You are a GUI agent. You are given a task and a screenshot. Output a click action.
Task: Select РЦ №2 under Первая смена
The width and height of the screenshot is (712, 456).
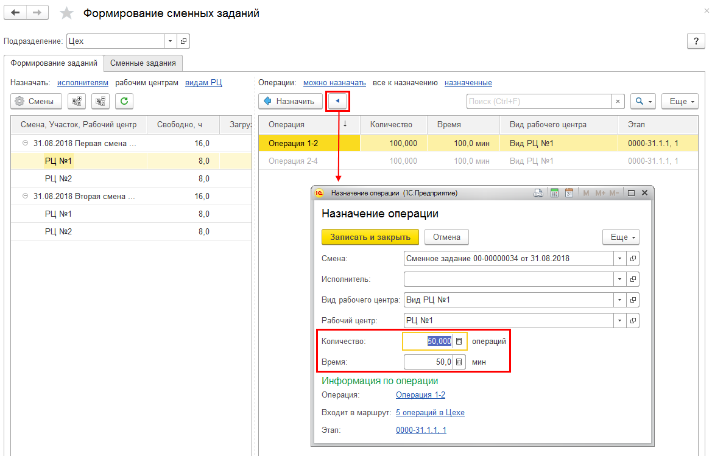point(131,178)
